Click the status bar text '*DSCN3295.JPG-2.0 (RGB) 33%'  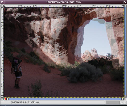pyautogui.click(x=25, y=102)
